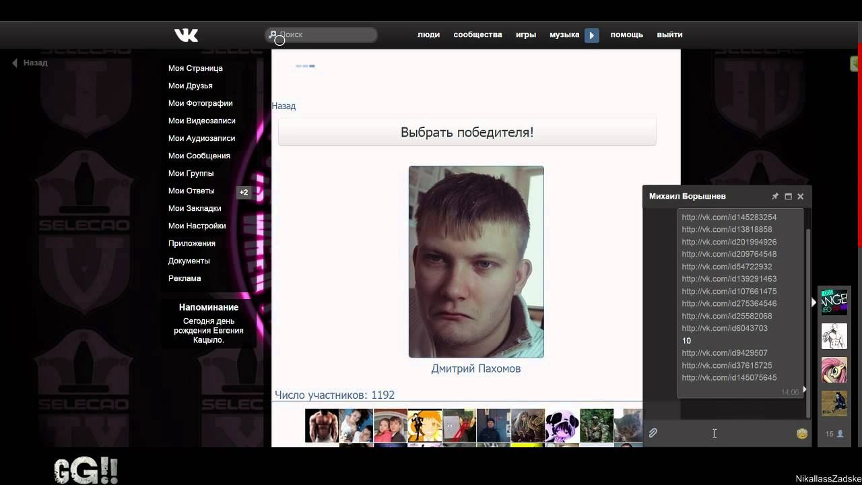Click the soldier camouflage participant thumbnail
The height and width of the screenshot is (485, 862).
pyautogui.click(x=597, y=426)
